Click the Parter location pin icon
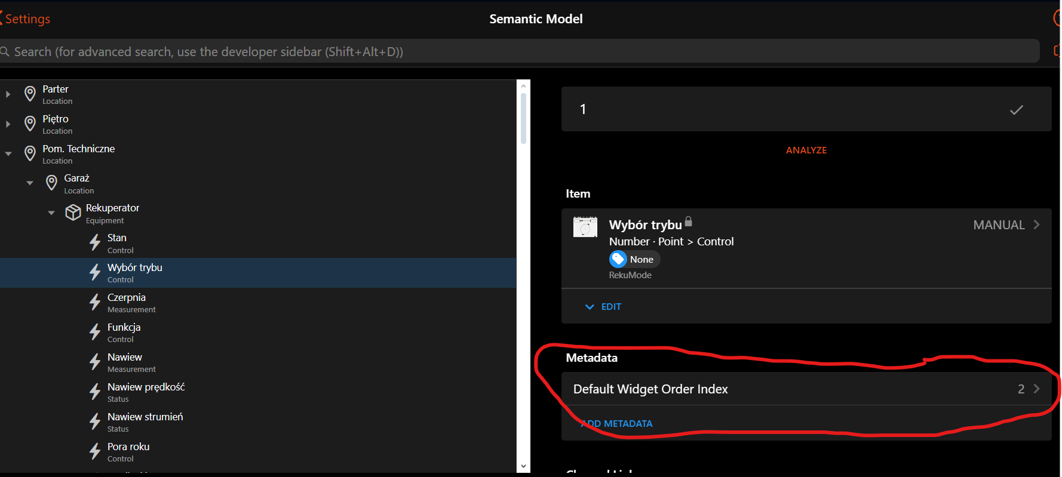Image resolution: width=1062 pixels, height=477 pixels. pyautogui.click(x=30, y=94)
